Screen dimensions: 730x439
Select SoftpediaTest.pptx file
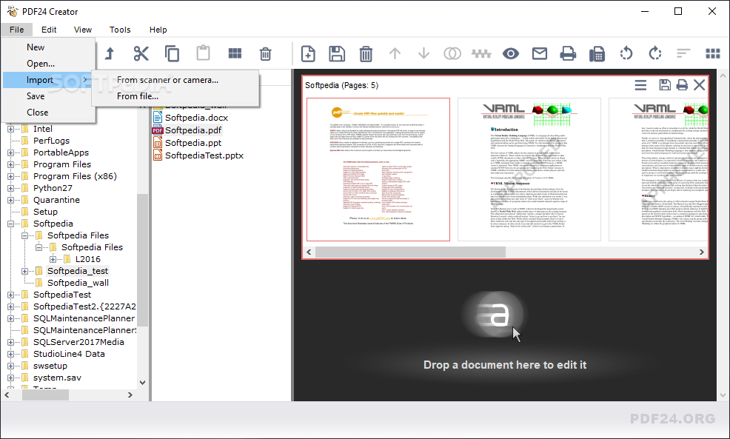204,155
